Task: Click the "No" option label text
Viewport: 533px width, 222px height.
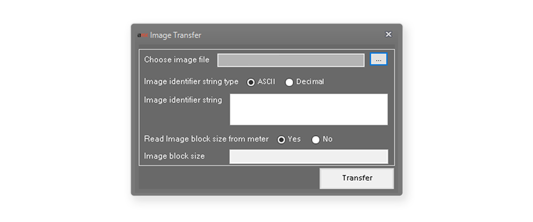Action: tap(327, 139)
